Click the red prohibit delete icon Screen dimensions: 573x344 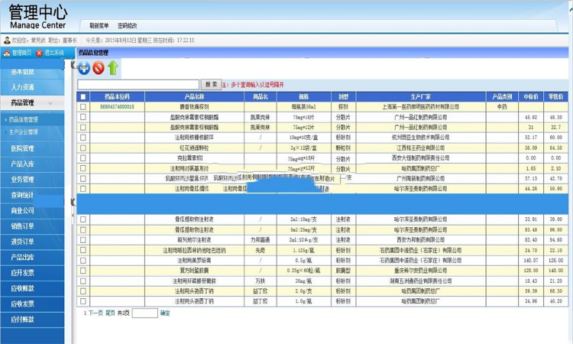tap(98, 68)
